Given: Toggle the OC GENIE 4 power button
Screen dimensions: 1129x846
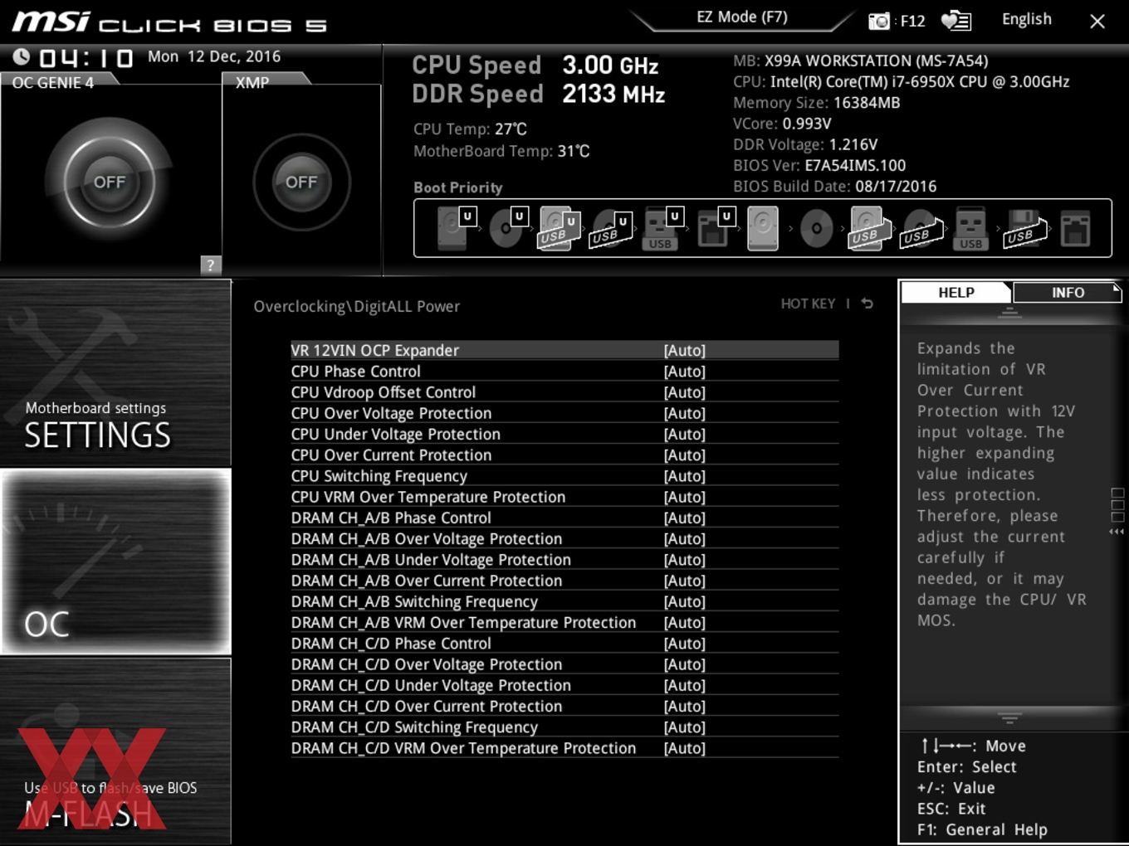Looking at the screenshot, I should (110, 182).
